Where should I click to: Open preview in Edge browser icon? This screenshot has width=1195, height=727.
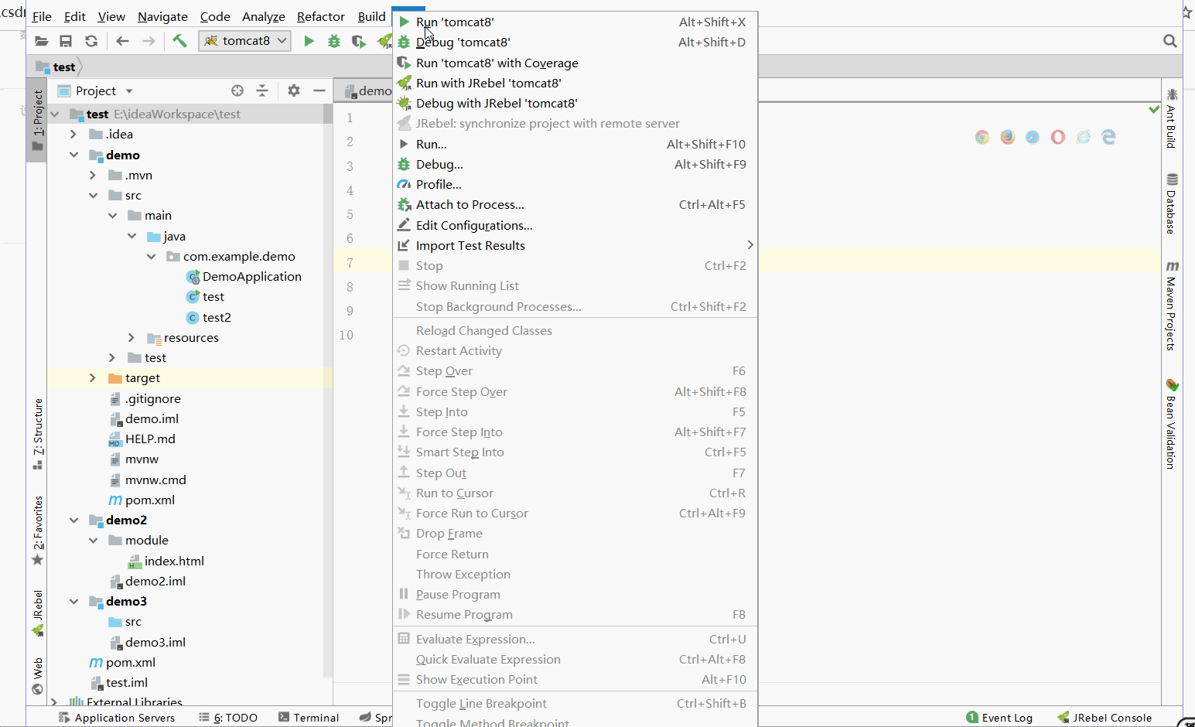pos(1108,137)
